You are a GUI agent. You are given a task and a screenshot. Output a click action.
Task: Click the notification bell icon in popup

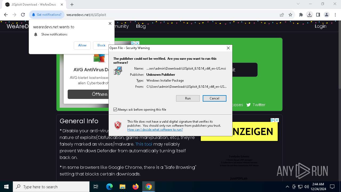pos(36,34)
